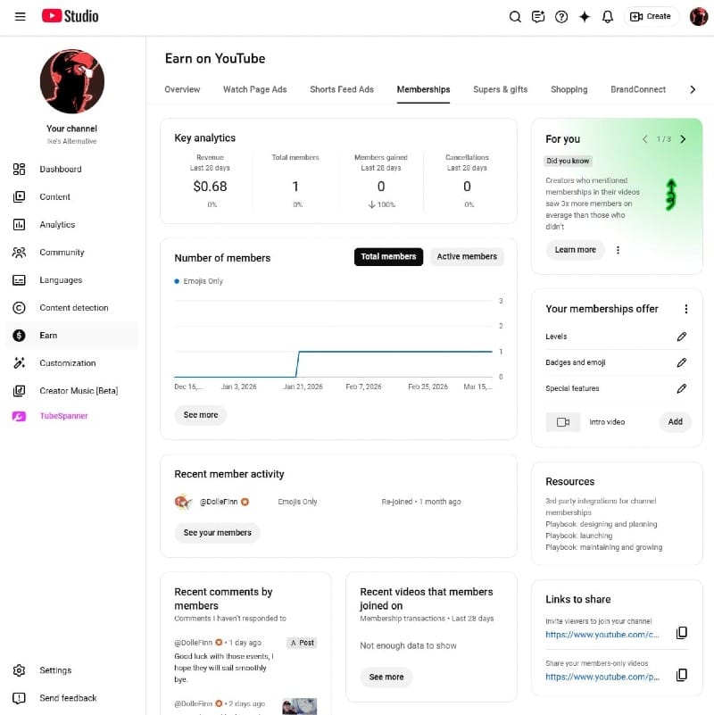Switch to the Shopping tab
This screenshot has height=715, width=714.
(x=569, y=89)
